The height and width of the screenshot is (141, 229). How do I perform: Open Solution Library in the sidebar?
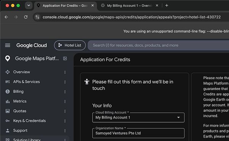(x=27, y=139)
